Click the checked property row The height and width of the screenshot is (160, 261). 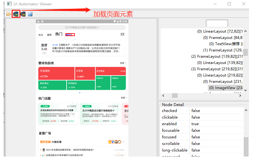202,111
